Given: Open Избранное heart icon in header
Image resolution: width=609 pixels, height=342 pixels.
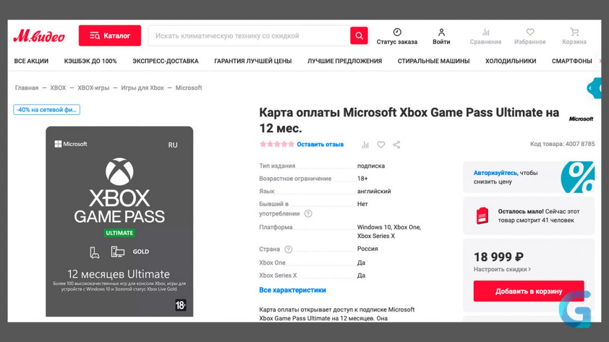Looking at the screenshot, I should pyautogui.click(x=530, y=32).
